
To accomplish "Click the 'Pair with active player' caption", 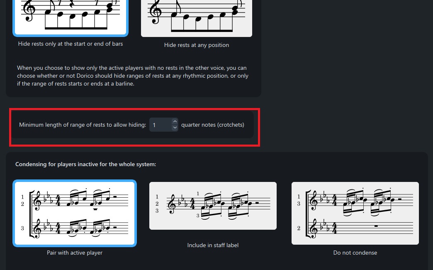I will point(75,253).
